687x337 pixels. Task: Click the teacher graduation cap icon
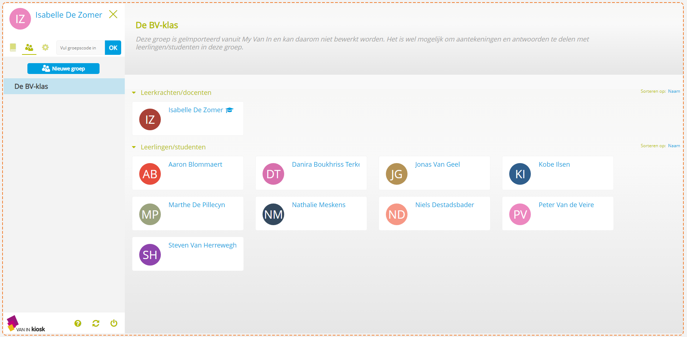(x=230, y=110)
